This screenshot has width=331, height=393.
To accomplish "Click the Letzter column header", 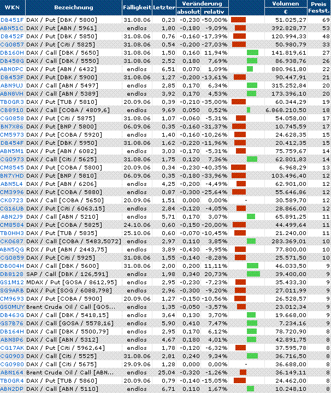I will [164, 8].
